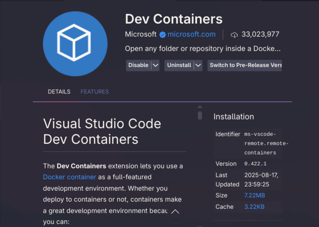Click the 7.22MB size link
The width and height of the screenshot is (319, 227).
click(254, 195)
